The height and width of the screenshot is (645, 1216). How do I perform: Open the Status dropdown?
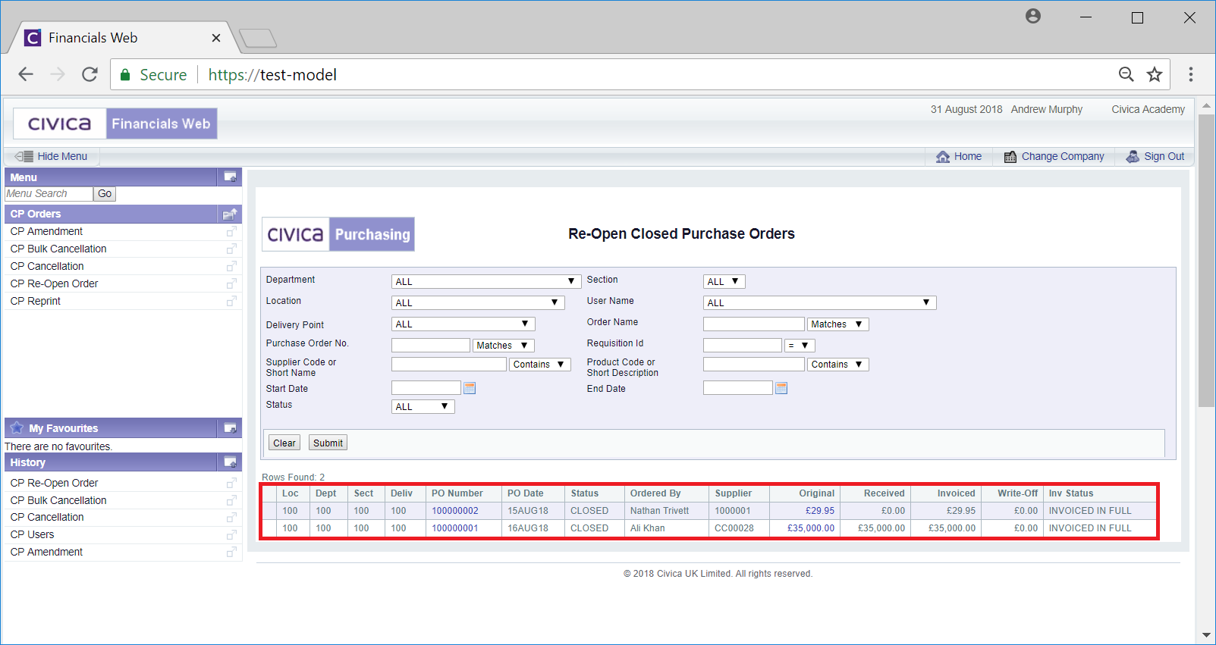[423, 406]
